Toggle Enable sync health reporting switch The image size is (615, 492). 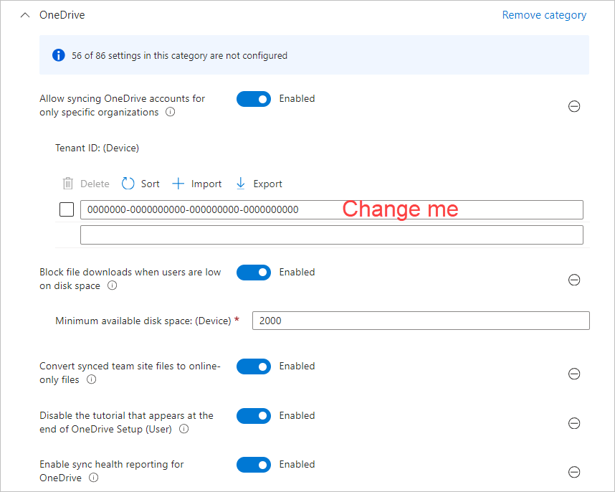(253, 465)
